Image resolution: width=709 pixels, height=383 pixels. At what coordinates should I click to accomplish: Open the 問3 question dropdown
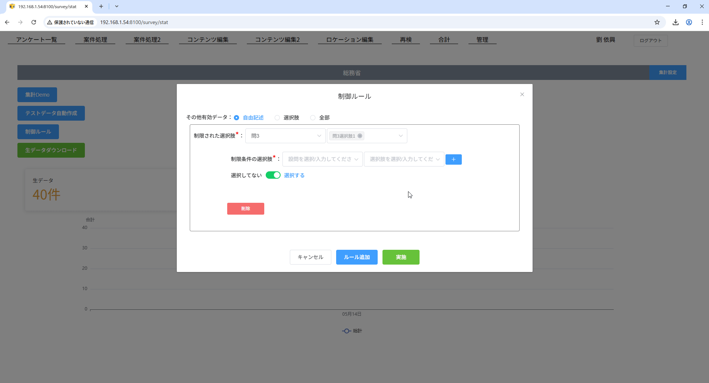pos(285,136)
